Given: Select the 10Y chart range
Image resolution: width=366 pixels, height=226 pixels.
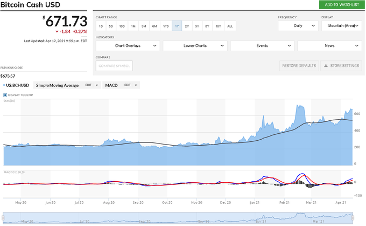Looking at the screenshot, I should pyautogui.click(x=218, y=26).
